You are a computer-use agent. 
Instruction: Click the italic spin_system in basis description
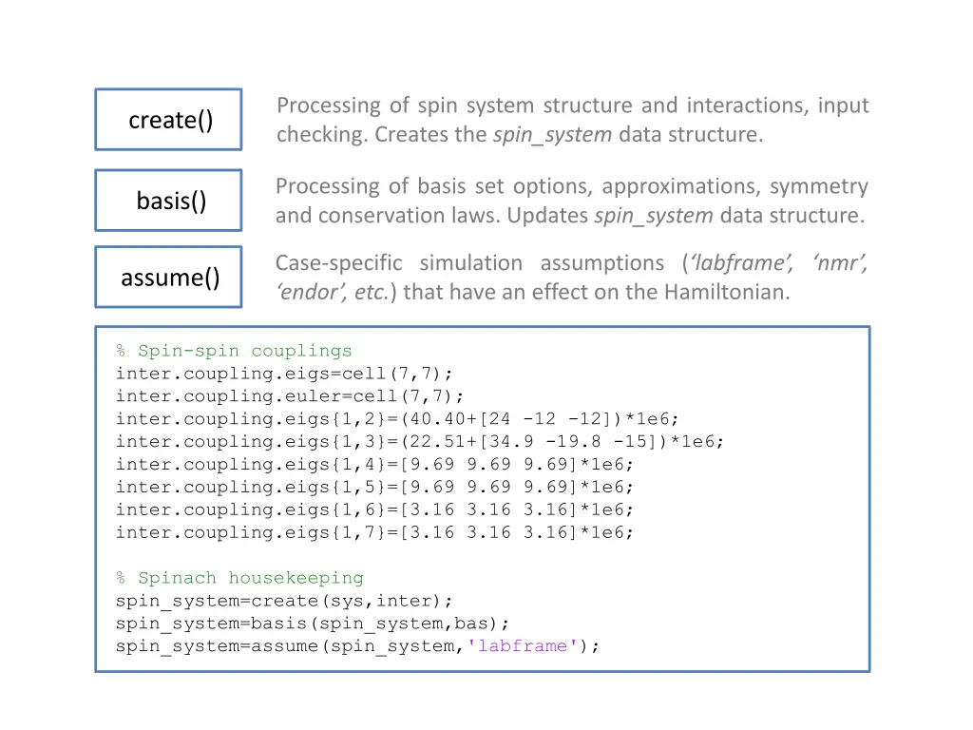(654, 216)
